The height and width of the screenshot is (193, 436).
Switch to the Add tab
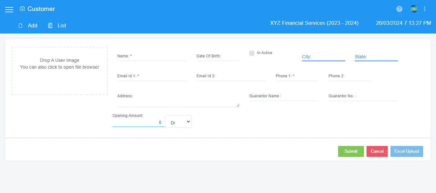pyautogui.click(x=28, y=25)
